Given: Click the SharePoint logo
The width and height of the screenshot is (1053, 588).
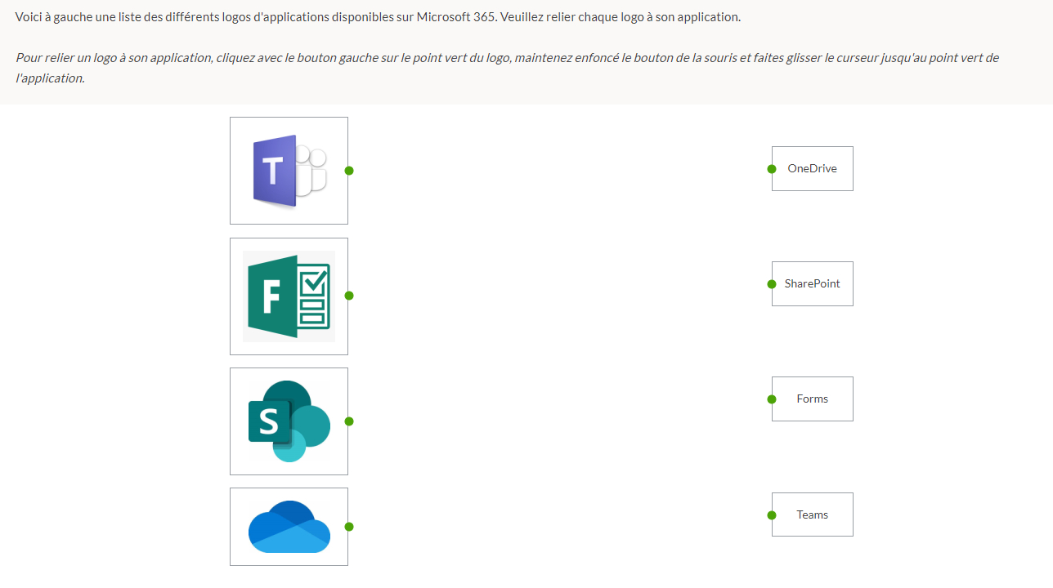Looking at the screenshot, I should (x=289, y=421).
